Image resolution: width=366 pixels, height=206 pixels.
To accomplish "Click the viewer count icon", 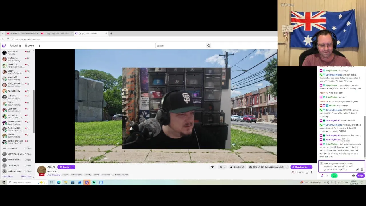I will tap(293, 172).
